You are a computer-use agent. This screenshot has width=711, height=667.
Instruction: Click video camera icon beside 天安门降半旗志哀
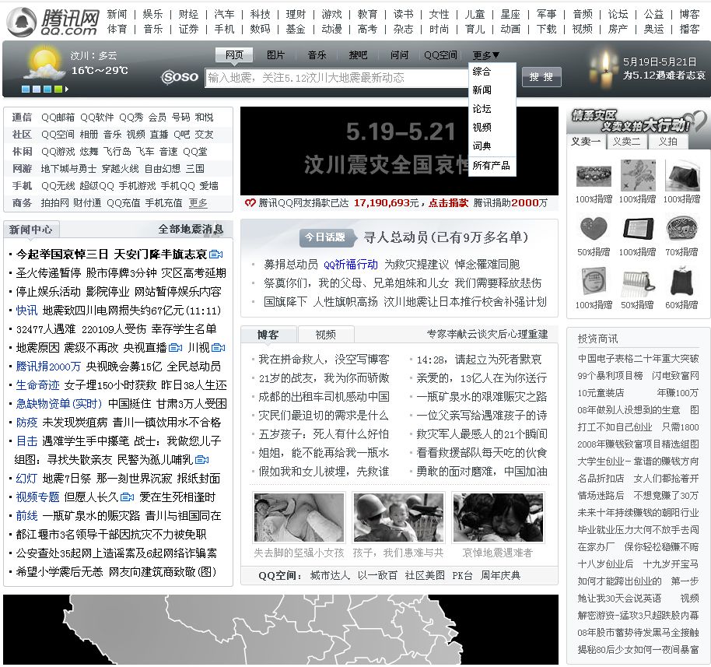click(215, 255)
